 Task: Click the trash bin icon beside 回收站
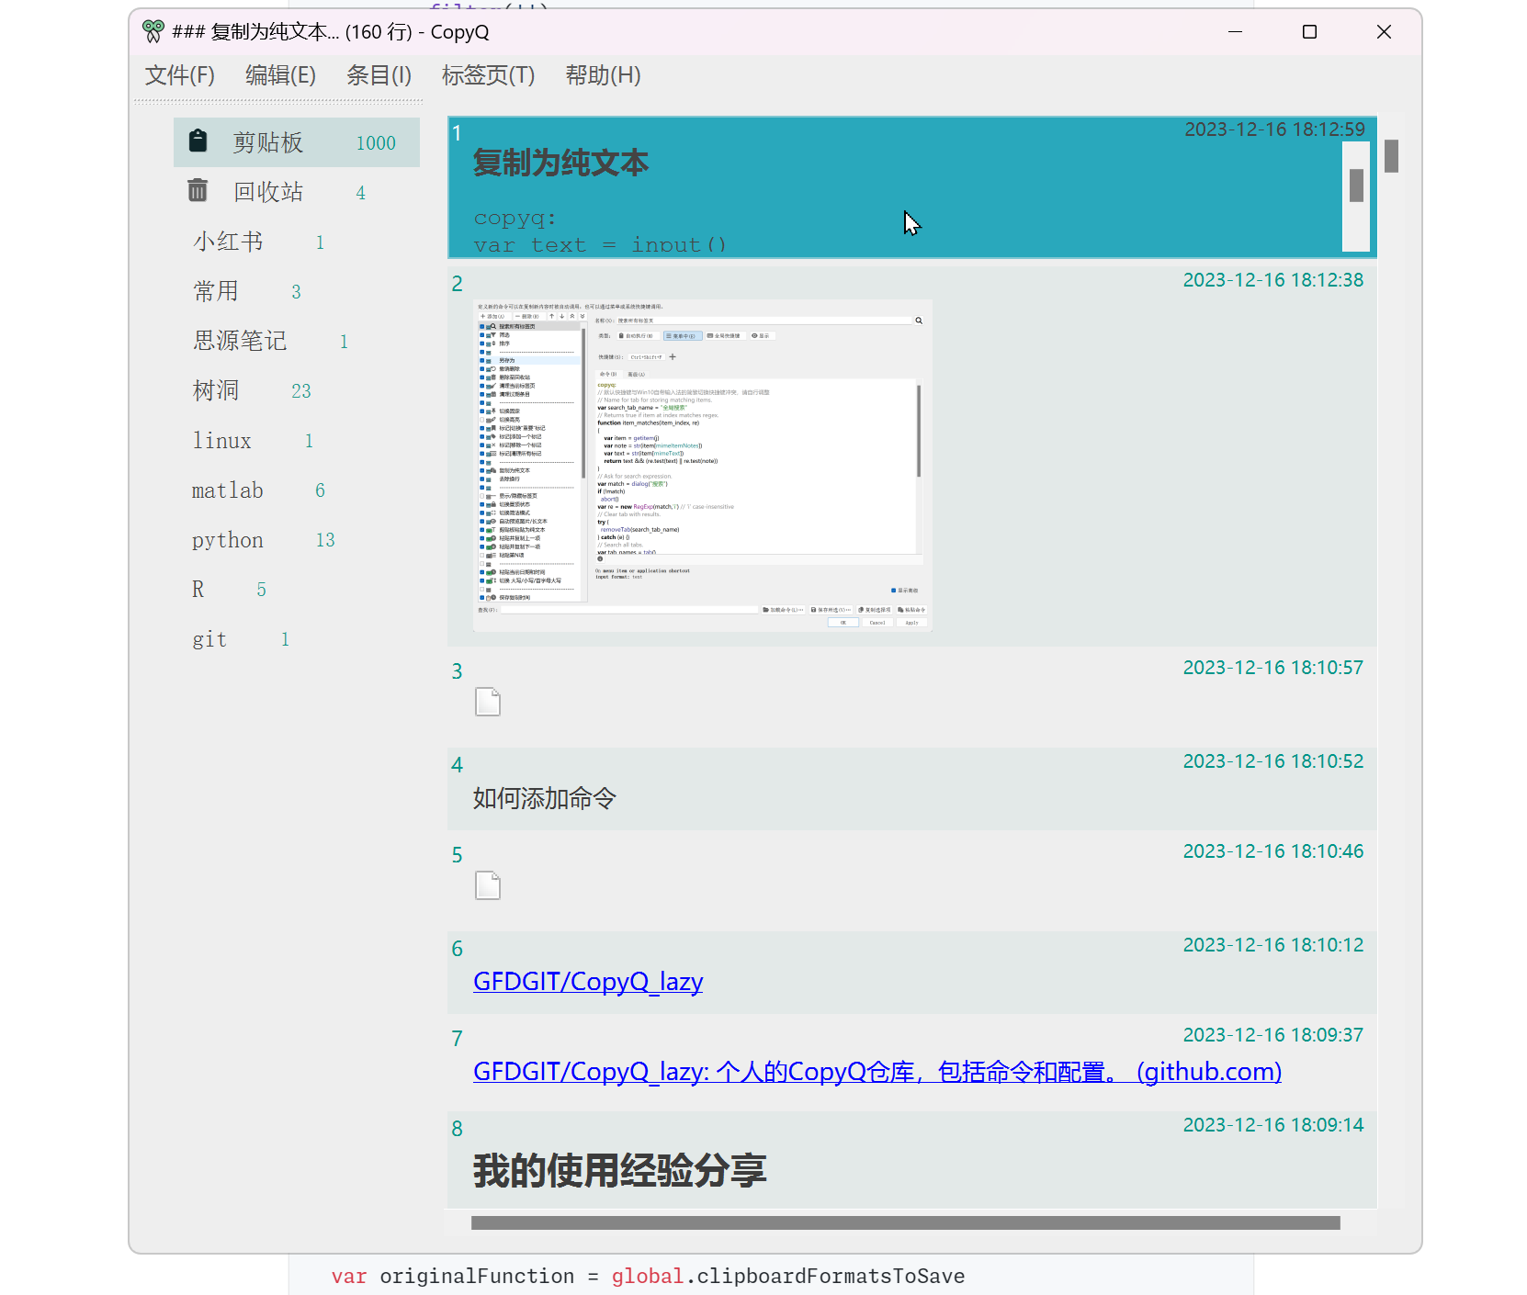(x=198, y=190)
